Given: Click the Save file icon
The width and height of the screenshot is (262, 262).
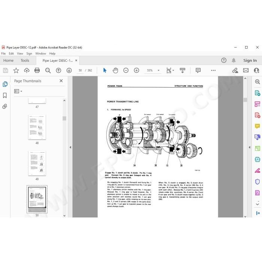Looking at the screenshot, I should tap(5, 70).
